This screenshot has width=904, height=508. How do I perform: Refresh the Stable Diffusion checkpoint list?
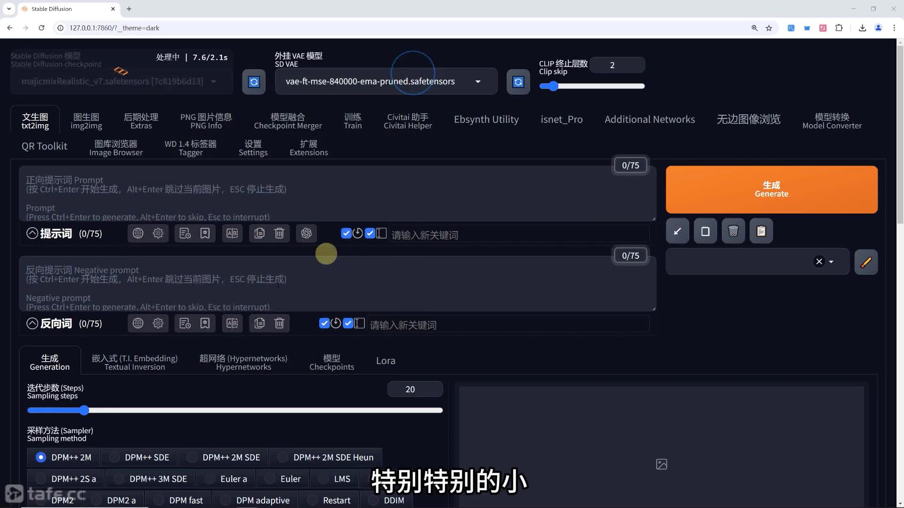(x=254, y=82)
